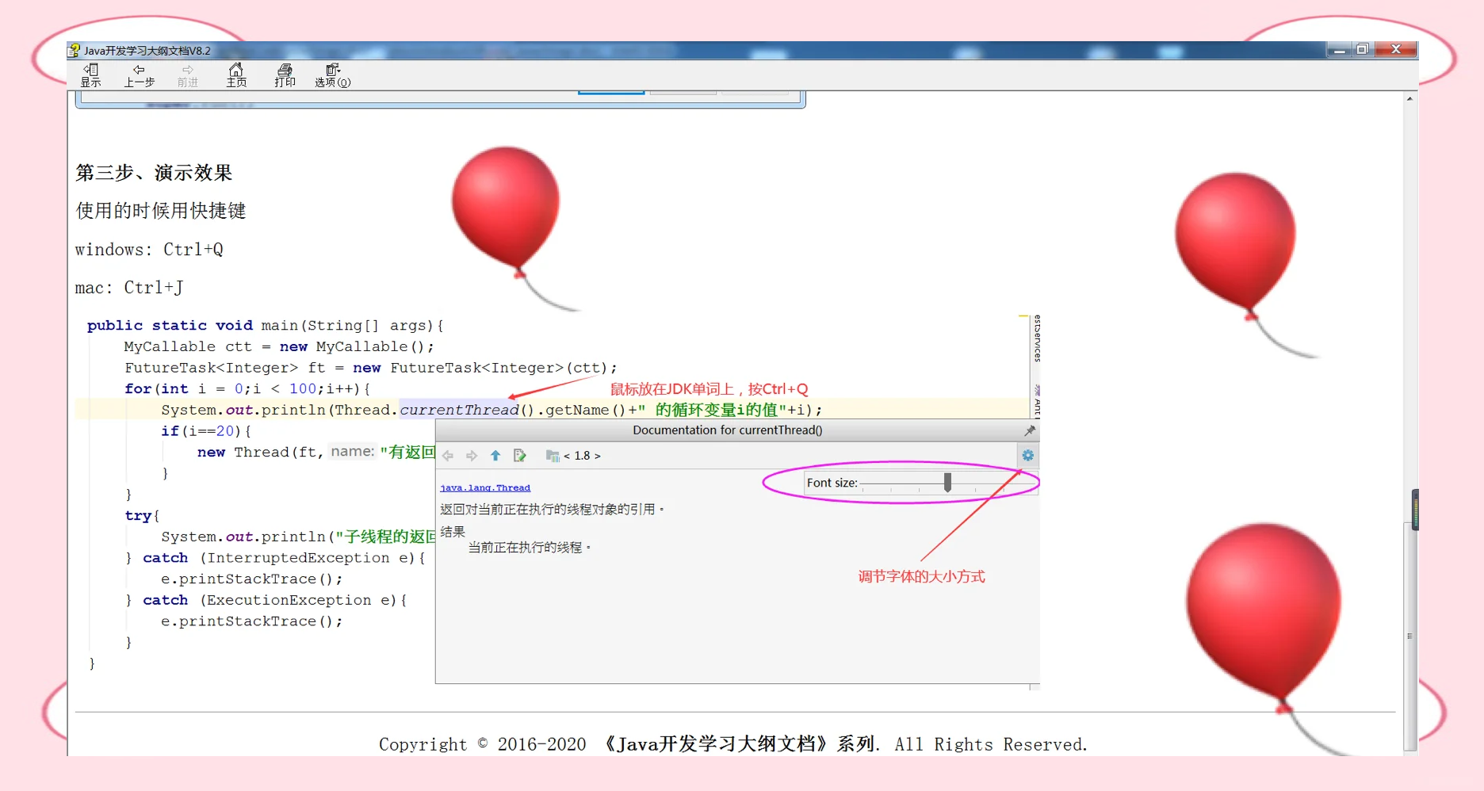Image resolution: width=1484 pixels, height=791 pixels.
Task: Click the 'windows: Ctrl+Q' text
Action: pos(149,250)
